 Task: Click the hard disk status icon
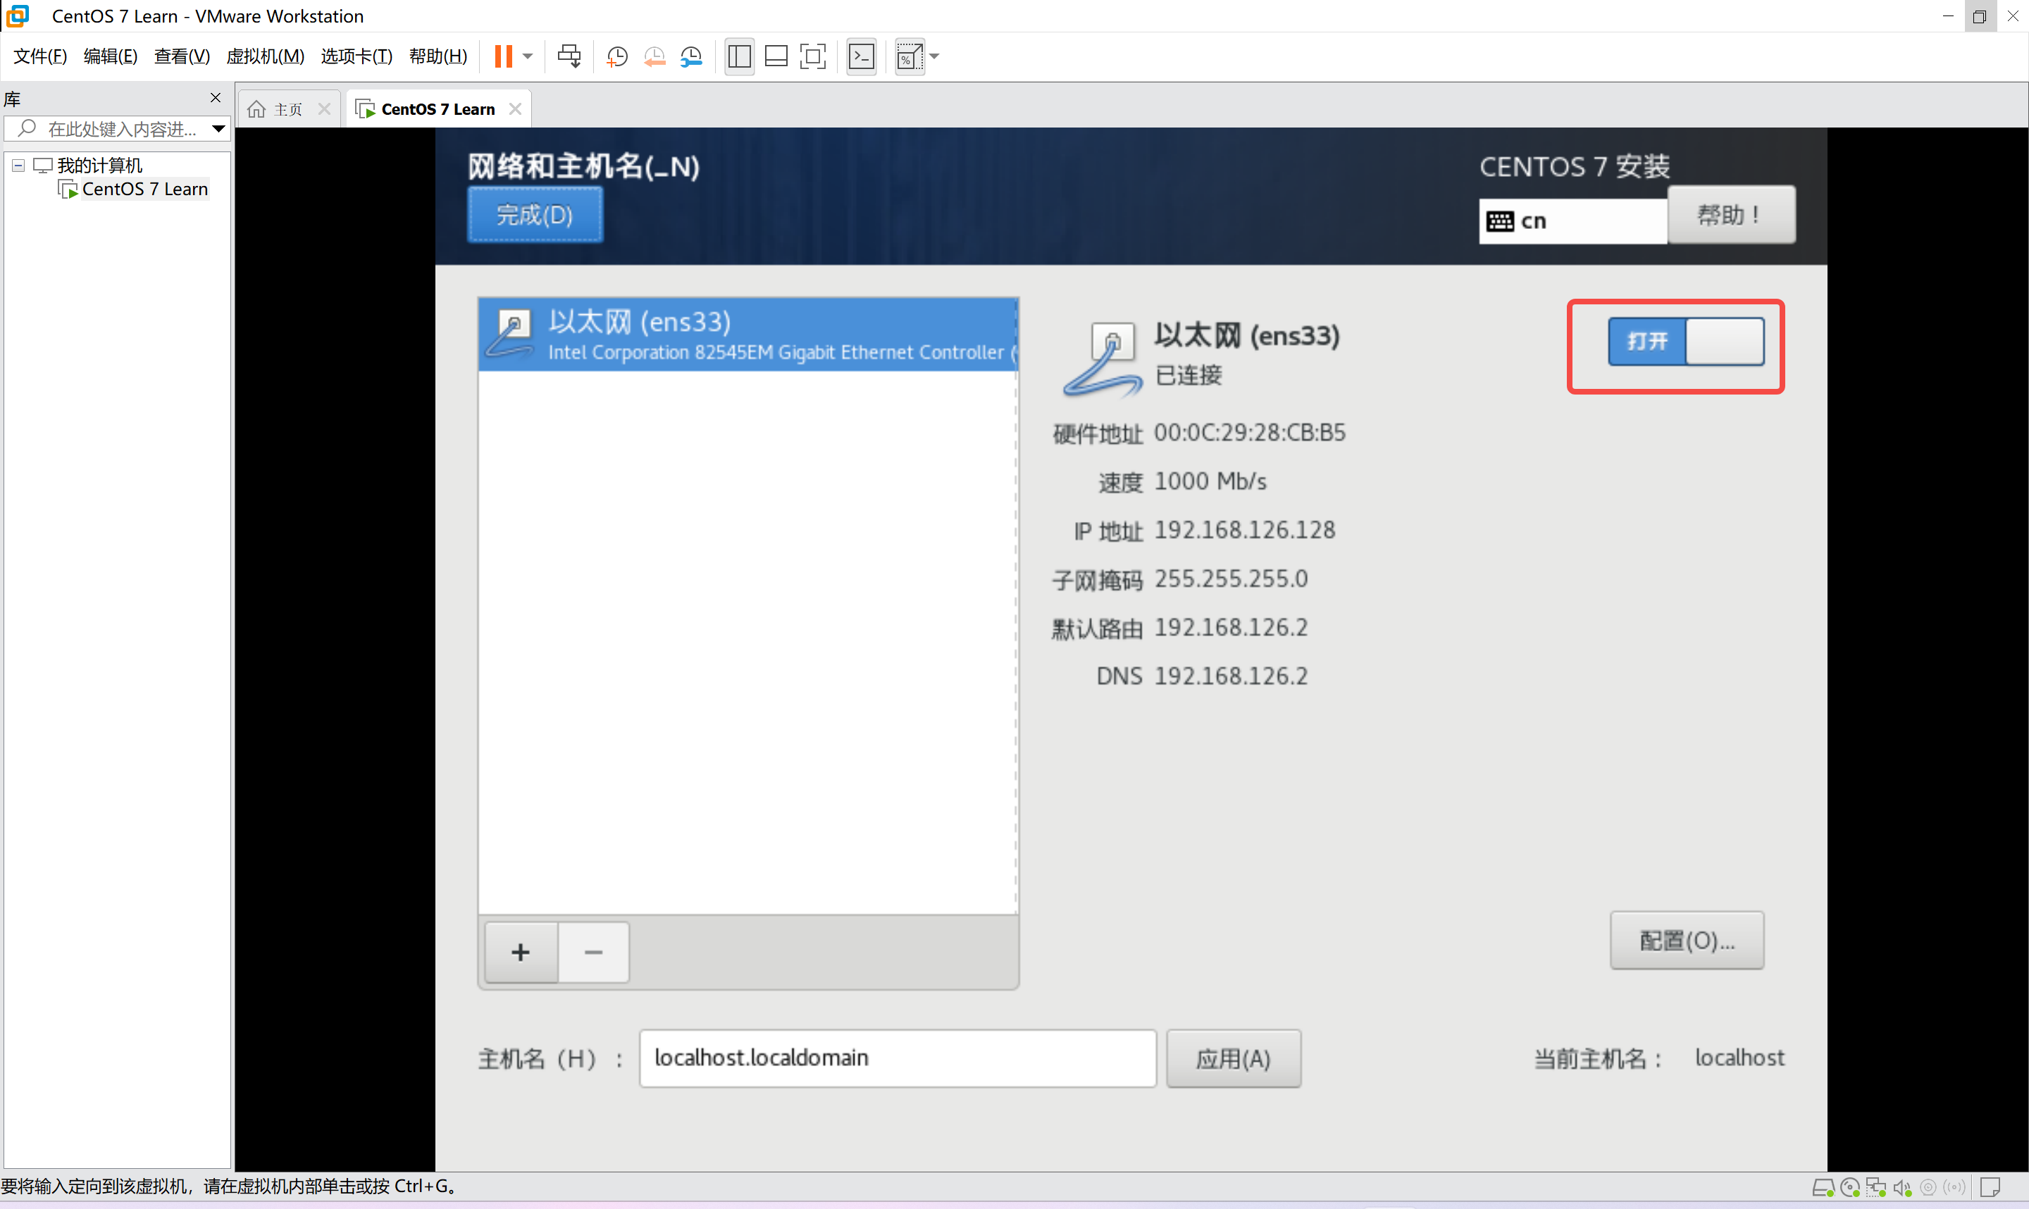pyautogui.click(x=1823, y=1189)
